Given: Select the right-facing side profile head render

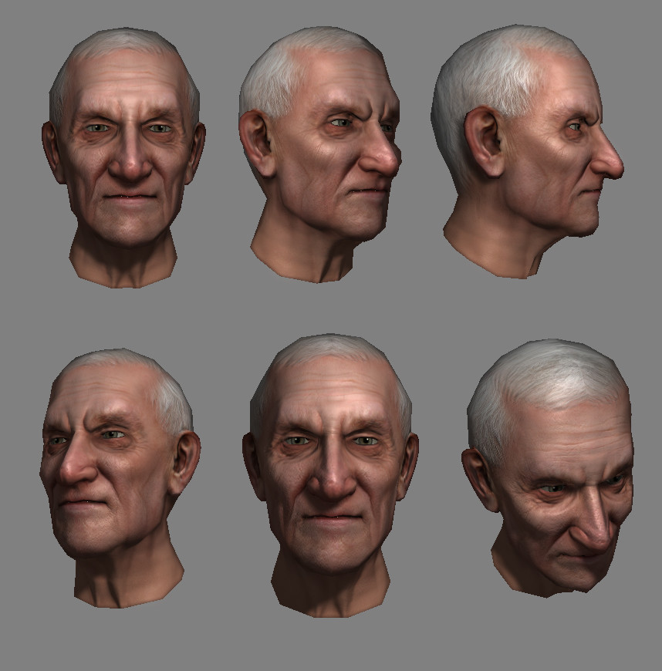Looking at the screenshot, I should pos(528,151).
